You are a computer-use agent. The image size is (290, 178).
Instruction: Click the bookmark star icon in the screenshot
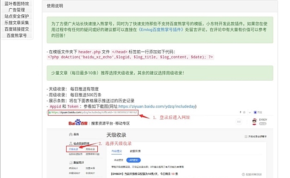(x=244, y=112)
